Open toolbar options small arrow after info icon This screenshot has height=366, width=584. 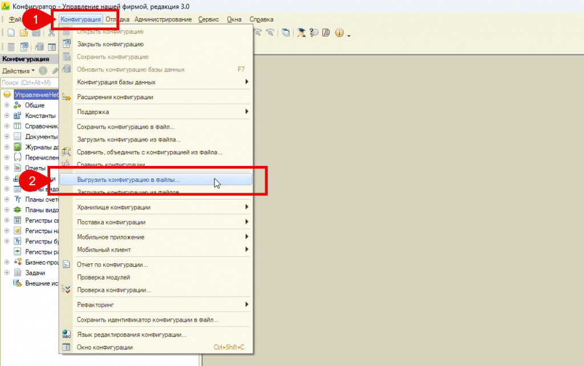click(348, 36)
